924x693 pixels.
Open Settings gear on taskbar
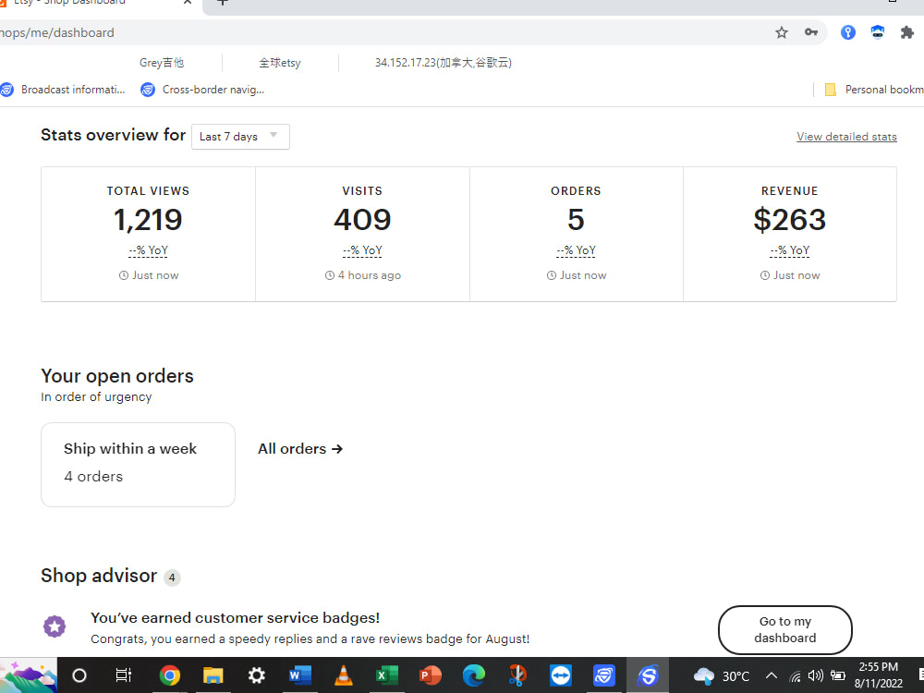click(x=256, y=675)
